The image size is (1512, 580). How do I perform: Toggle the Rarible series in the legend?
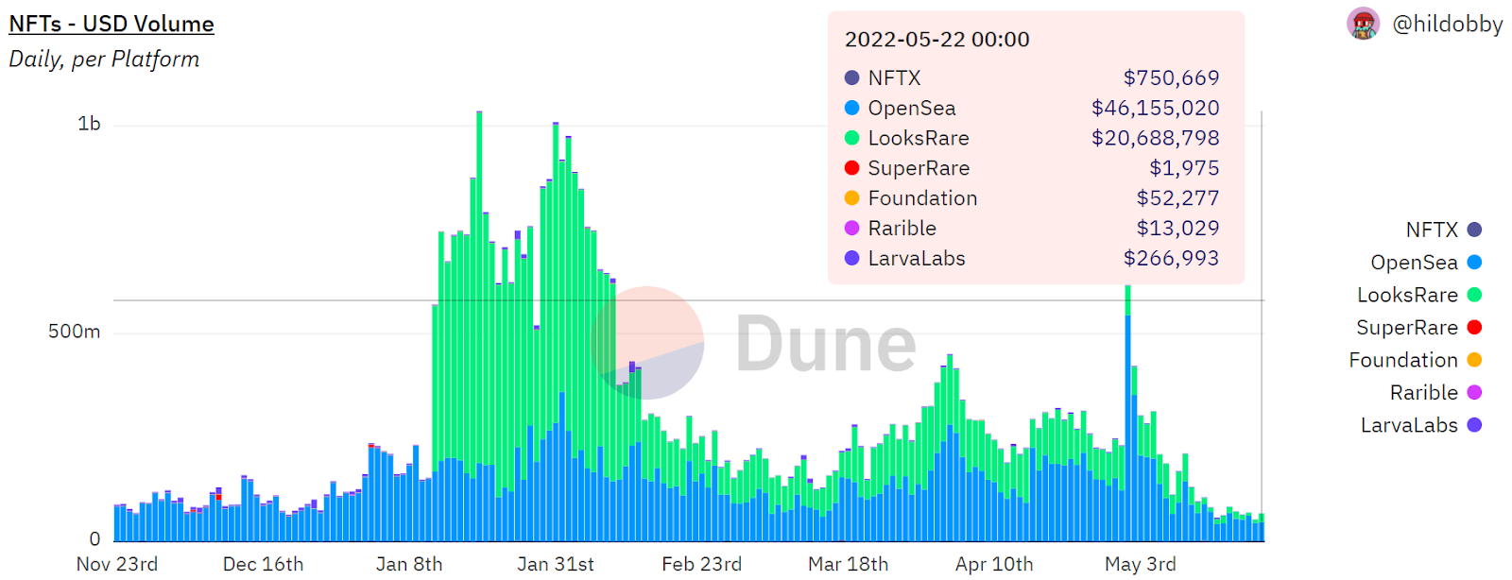[x=1435, y=393]
